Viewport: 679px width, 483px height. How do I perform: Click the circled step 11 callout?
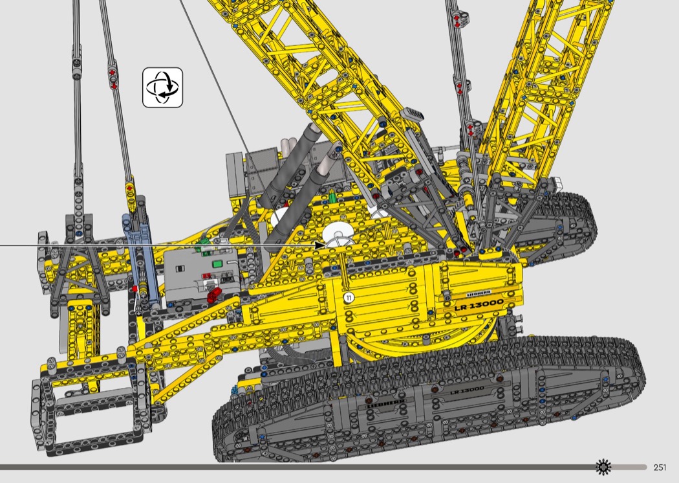point(349,297)
